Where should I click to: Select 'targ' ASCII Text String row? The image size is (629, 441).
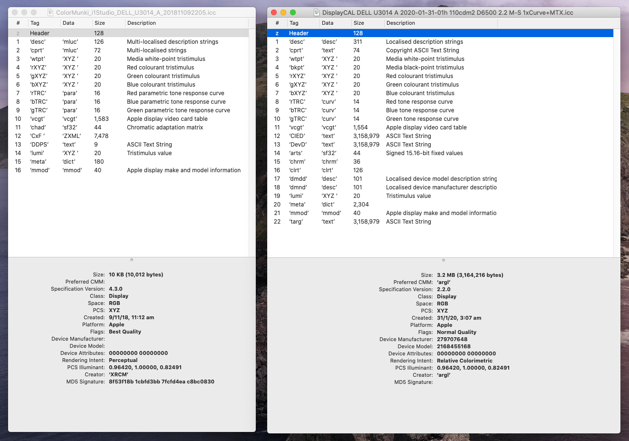tap(440, 222)
